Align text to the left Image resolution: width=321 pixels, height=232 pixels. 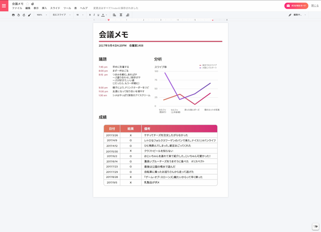click(114, 15)
